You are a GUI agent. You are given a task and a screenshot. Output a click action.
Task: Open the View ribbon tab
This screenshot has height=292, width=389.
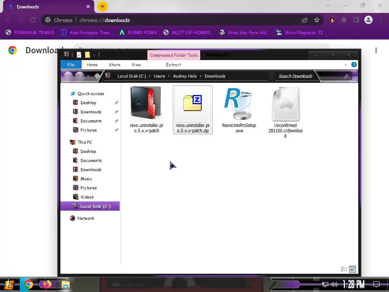tap(136, 65)
